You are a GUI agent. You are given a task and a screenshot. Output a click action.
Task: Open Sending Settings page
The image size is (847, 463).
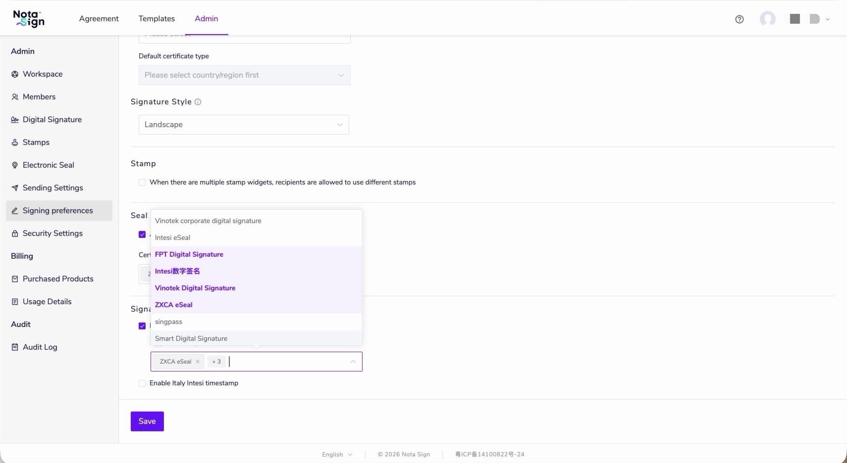[x=59, y=188]
